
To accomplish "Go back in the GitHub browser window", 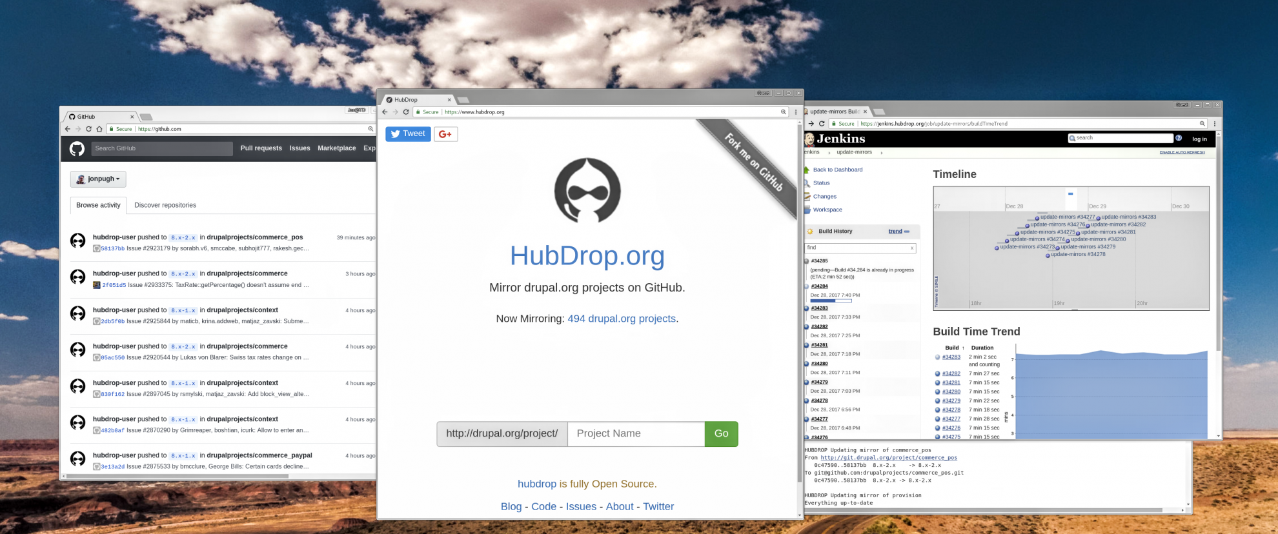I will coord(67,129).
